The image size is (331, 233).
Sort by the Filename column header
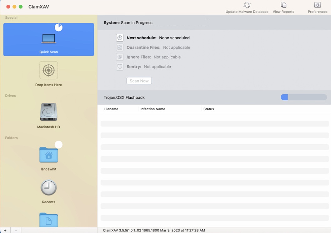[x=111, y=109]
